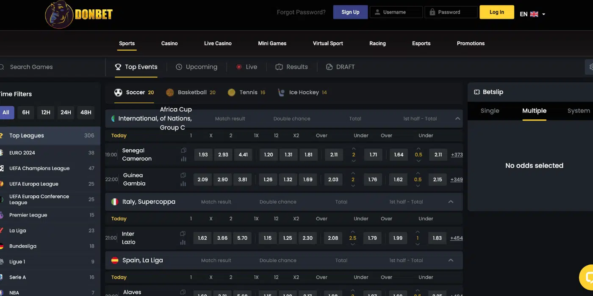
Task: Click the Top Events trophy icon
Action: 118,67
